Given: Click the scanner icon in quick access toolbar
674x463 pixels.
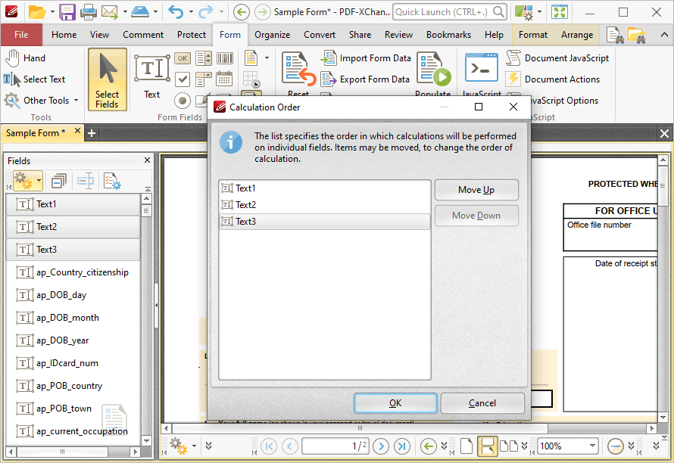Looking at the screenshot, I should tap(140, 12).
